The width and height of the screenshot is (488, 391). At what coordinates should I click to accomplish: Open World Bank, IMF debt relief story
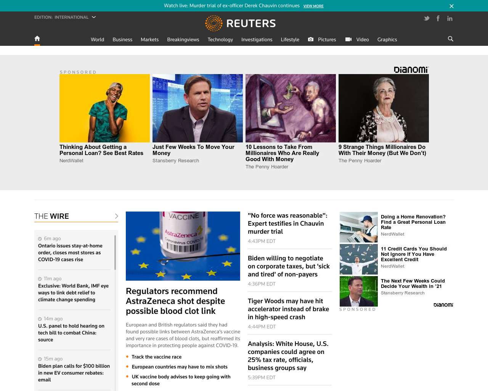[73, 292]
